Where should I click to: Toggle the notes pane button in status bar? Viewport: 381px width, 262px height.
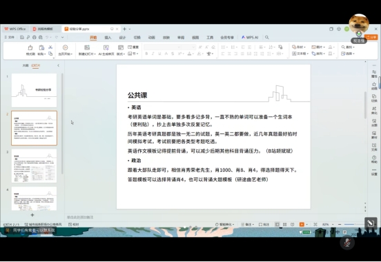click(x=247, y=224)
